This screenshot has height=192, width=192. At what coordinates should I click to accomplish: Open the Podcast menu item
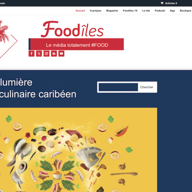160,11
